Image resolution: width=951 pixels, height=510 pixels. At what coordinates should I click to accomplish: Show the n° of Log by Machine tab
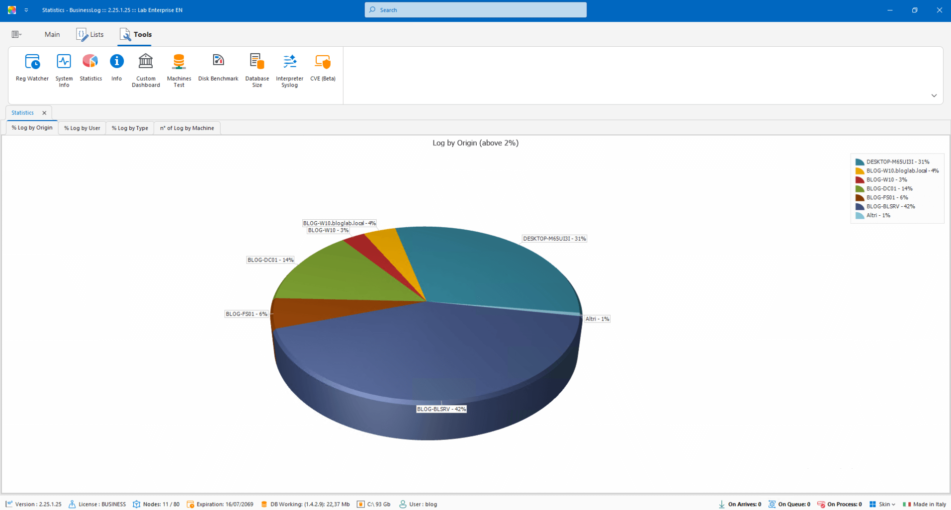187,128
